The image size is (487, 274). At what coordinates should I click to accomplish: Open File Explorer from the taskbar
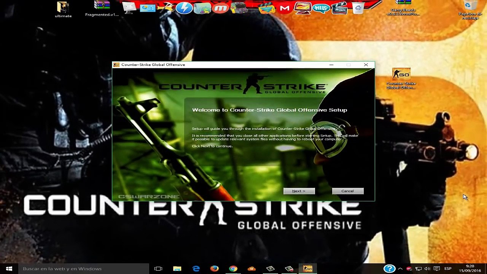coord(177,269)
